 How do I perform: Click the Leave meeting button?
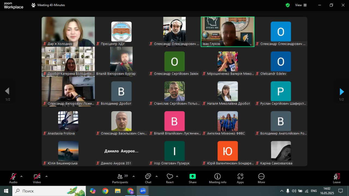click(337, 178)
